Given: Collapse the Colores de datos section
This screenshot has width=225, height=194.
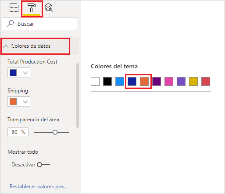Looking at the screenshot, I should coord(36,46).
